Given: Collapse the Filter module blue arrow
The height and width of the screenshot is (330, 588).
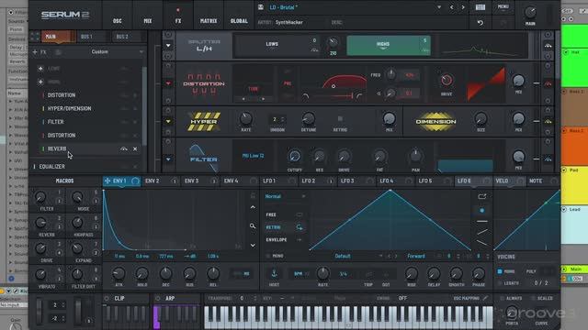Looking at the screenshot, I should pyautogui.click(x=168, y=159).
